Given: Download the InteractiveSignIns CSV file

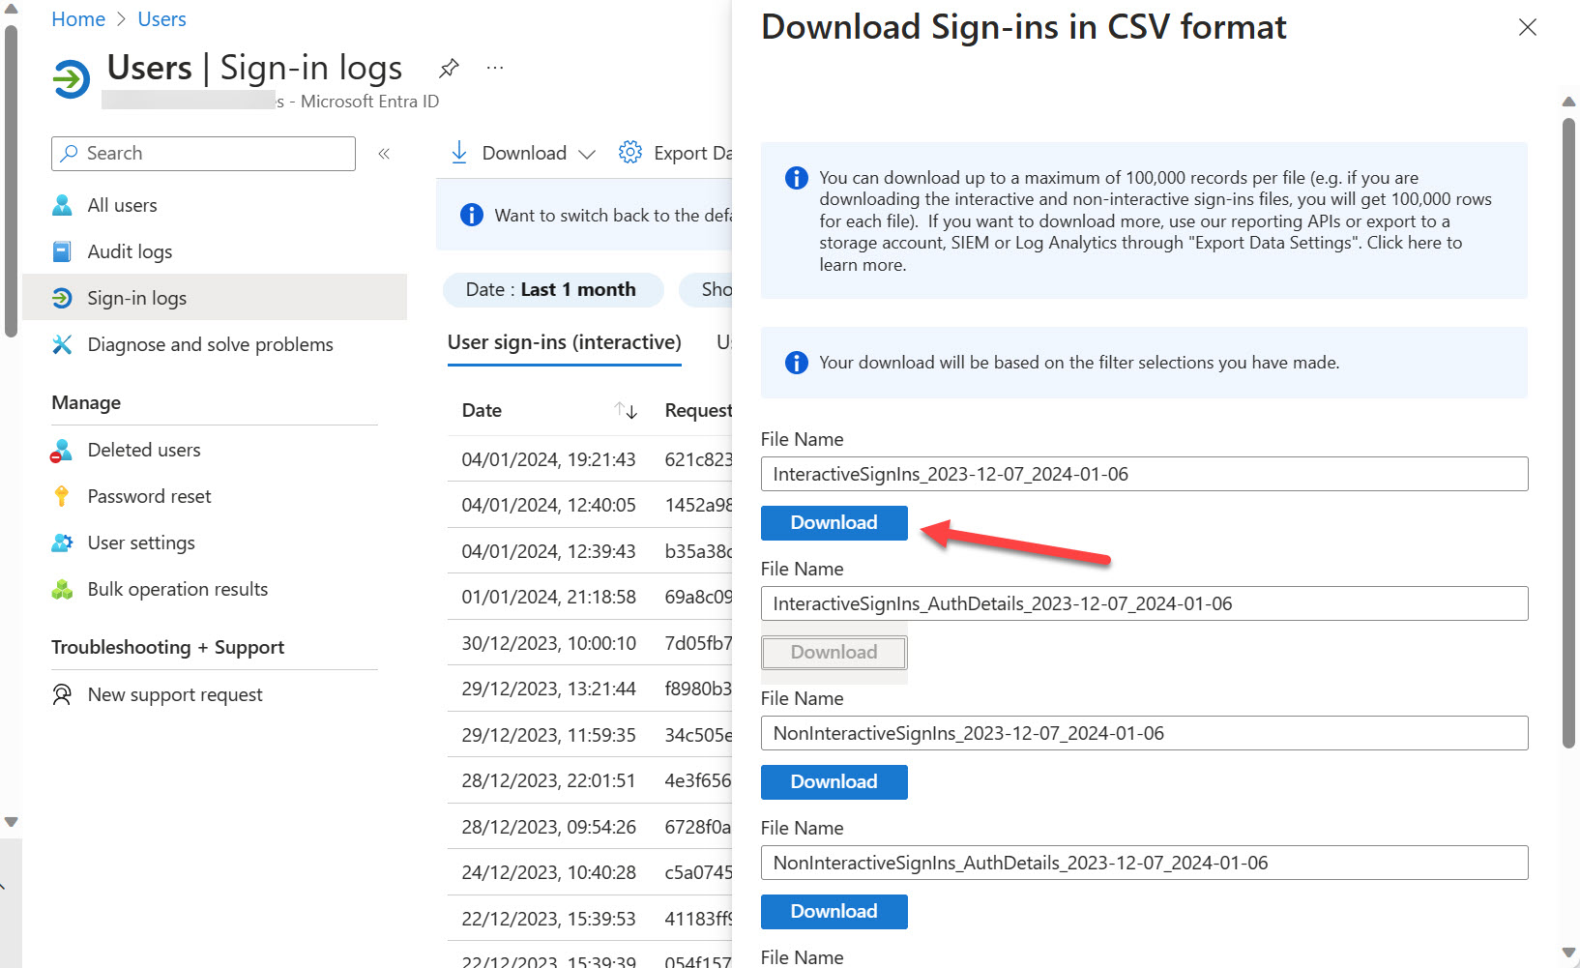Looking at the screenshot, I should [834, 522].
